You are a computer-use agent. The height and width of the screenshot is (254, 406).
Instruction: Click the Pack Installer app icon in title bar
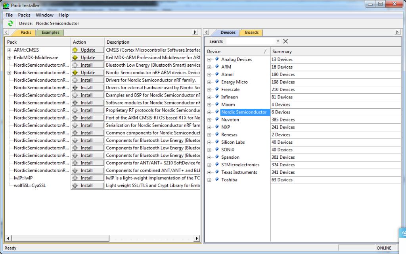click(6, 6)
